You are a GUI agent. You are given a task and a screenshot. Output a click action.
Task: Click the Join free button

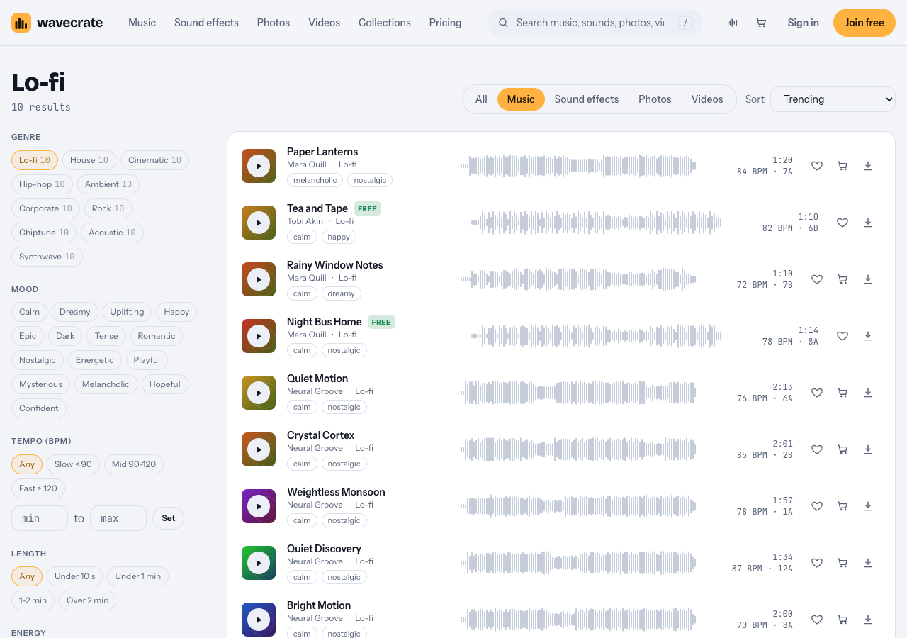[x=864, y=23]
